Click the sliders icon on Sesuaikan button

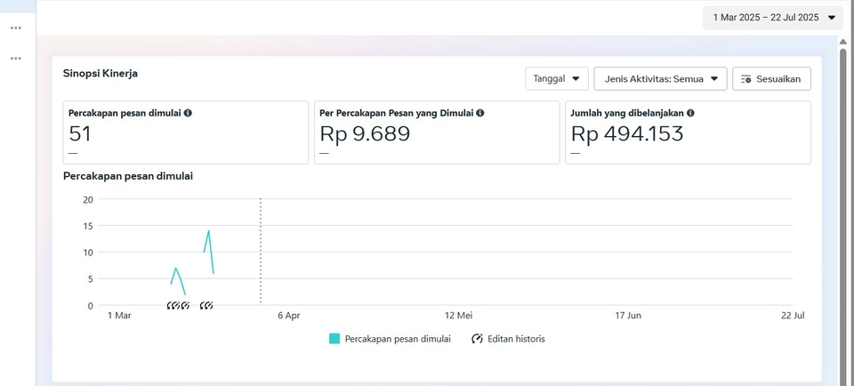pyautogui.click(x=746, y=79)
